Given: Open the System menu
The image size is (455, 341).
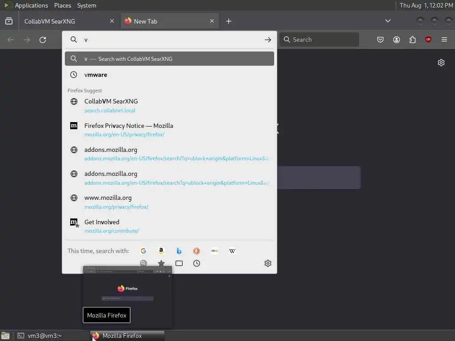Looking at the screenshot, I should coord(87,5).
